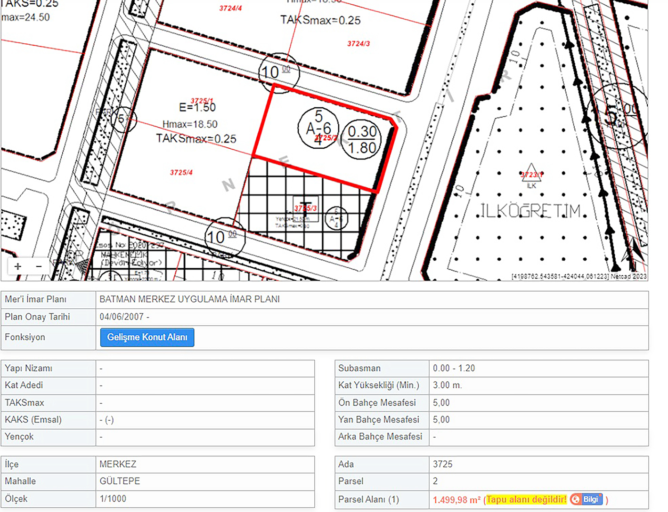668x512 pixels.
Task: Click the Bilgi info badge
Action: pyautogui.click(x=587, y=499)
